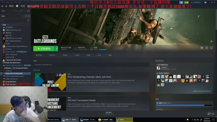
Task: Open the blue announcements megaphone button
Action: tap(181, 2)
